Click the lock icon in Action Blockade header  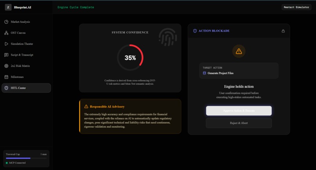[283, 31]
